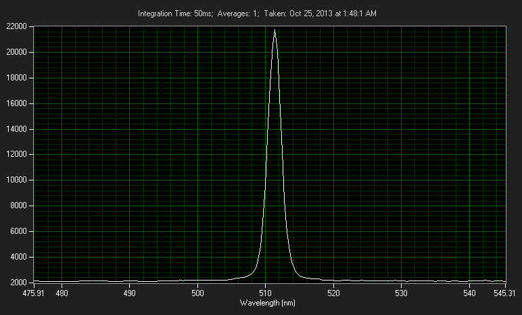Click the 'Taken: Oct 25, 2013 at 1:48:1 AM' timestamp

coord(321,14)
